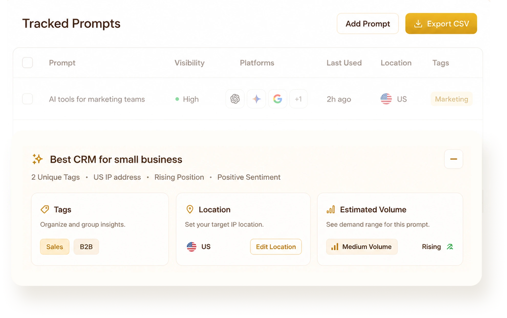
Task: Toggle the select-all checkbox in header
Action: pyautogui.click(x=27, y=63)
